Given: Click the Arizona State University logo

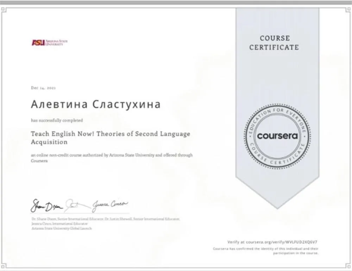Looking at the screenshot, I should (50, 43).
